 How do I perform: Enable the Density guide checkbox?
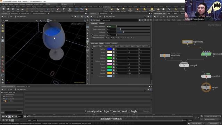click(92, 70)
